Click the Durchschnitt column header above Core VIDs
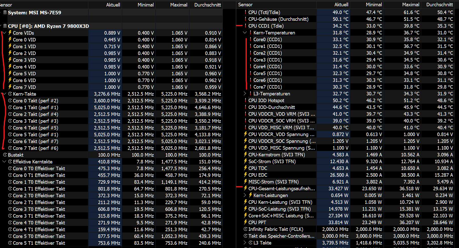This screenshot has height=248, width=459. pos(206,5)
